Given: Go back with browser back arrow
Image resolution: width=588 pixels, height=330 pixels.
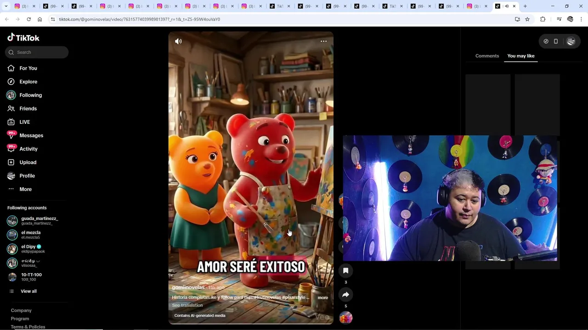Looking at the screenshot, I should coord(6,19).
